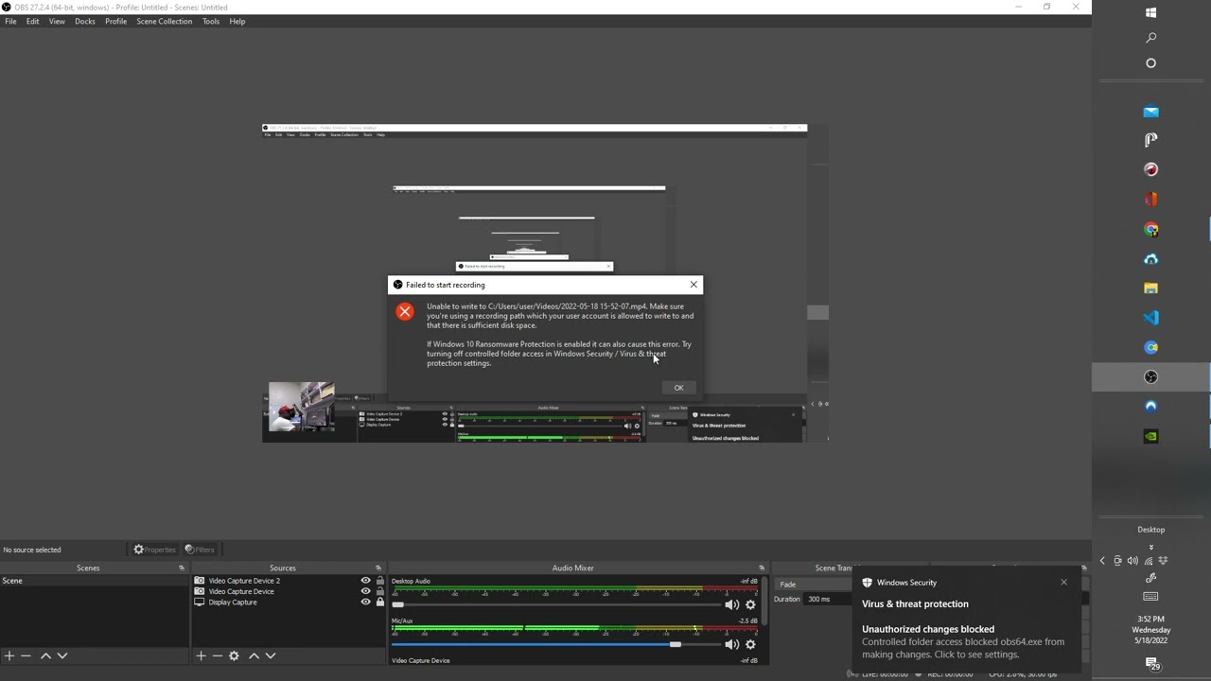Select the Video Capture Device source
Image resolution: width=1211 pixels, height=681 pixels.
(x=241, y=591)
